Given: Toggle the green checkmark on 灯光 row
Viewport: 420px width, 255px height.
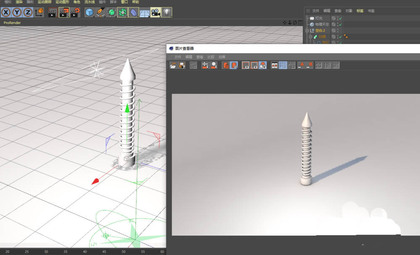Looking at the screenshot, I should (x=341, y=18).
